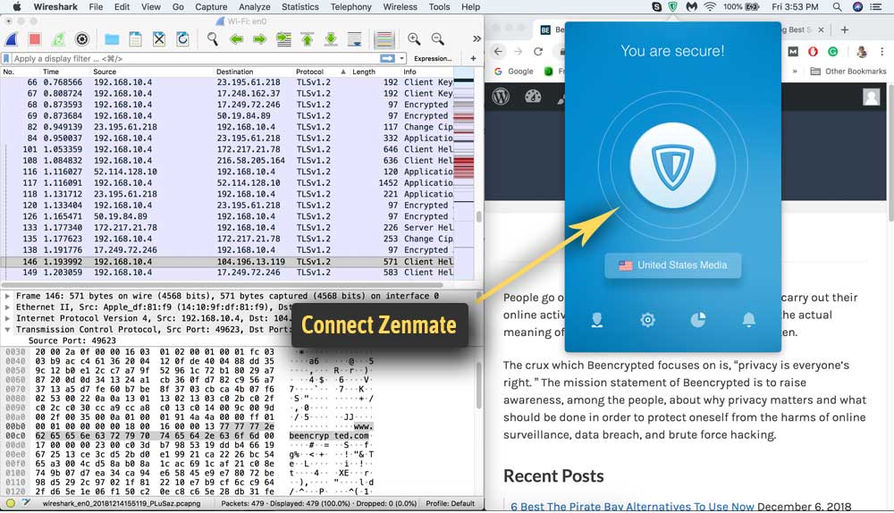Open Spotlight search in menu bar
The width and height of the screenshot is (894, 513).
[837, 7]
